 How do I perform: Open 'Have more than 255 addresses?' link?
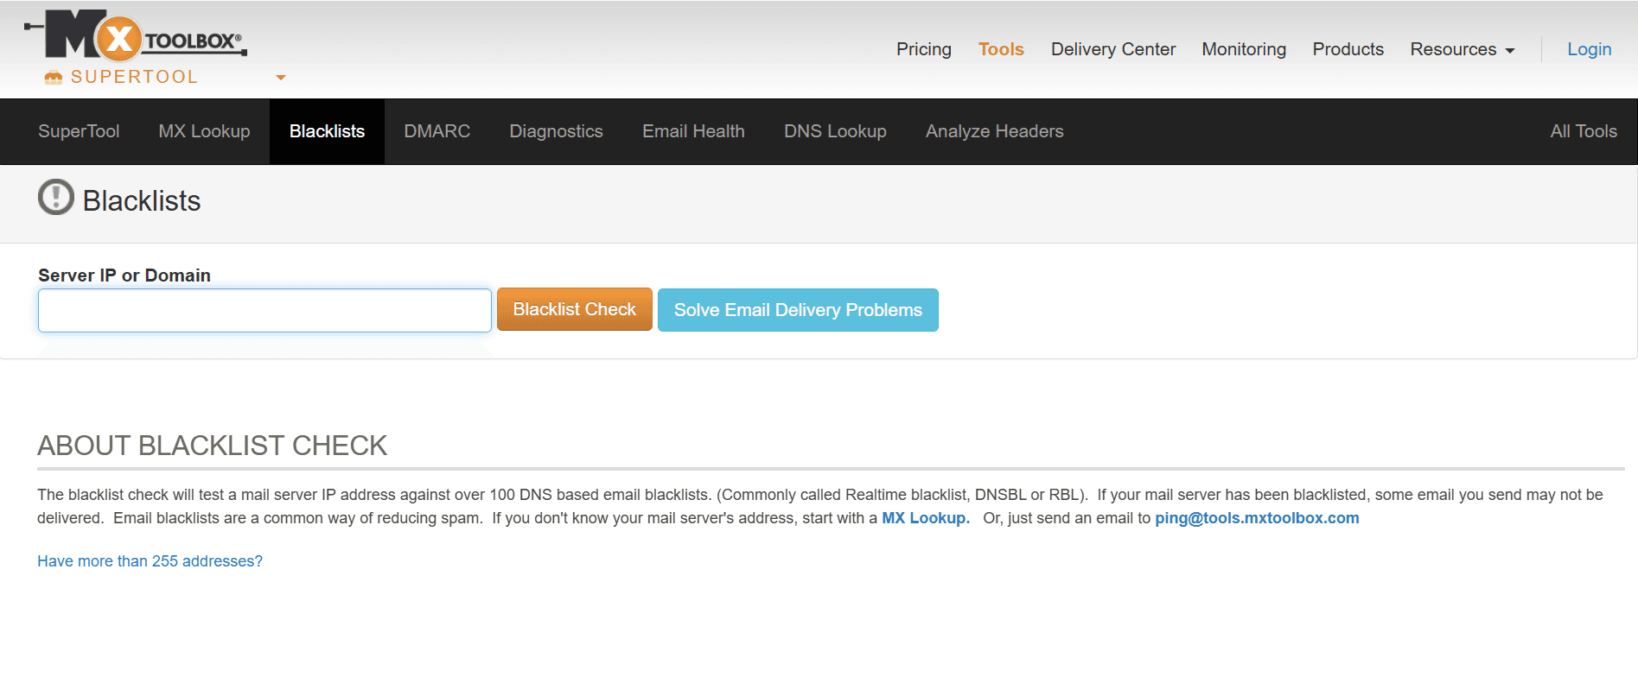[150, 561]
